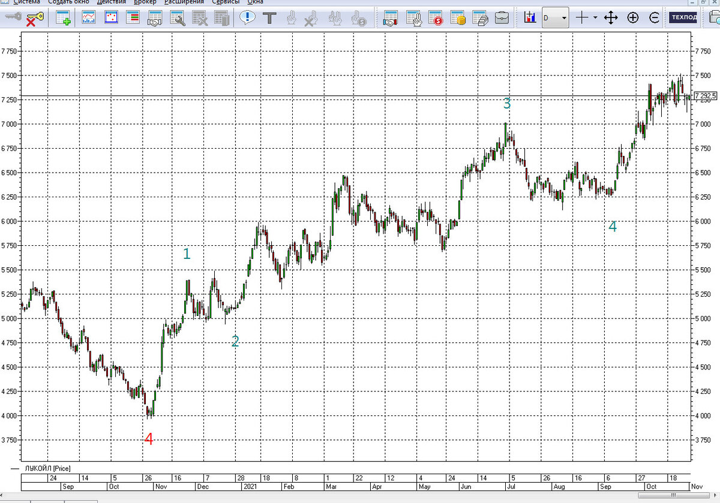The width and height of the screenshot is (720, 503).
Task: Click the cancel order hand with cross icon
Action: (310, 18)
